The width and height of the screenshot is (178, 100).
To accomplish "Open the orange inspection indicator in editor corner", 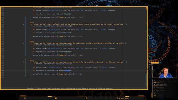I will pos(147,8).
